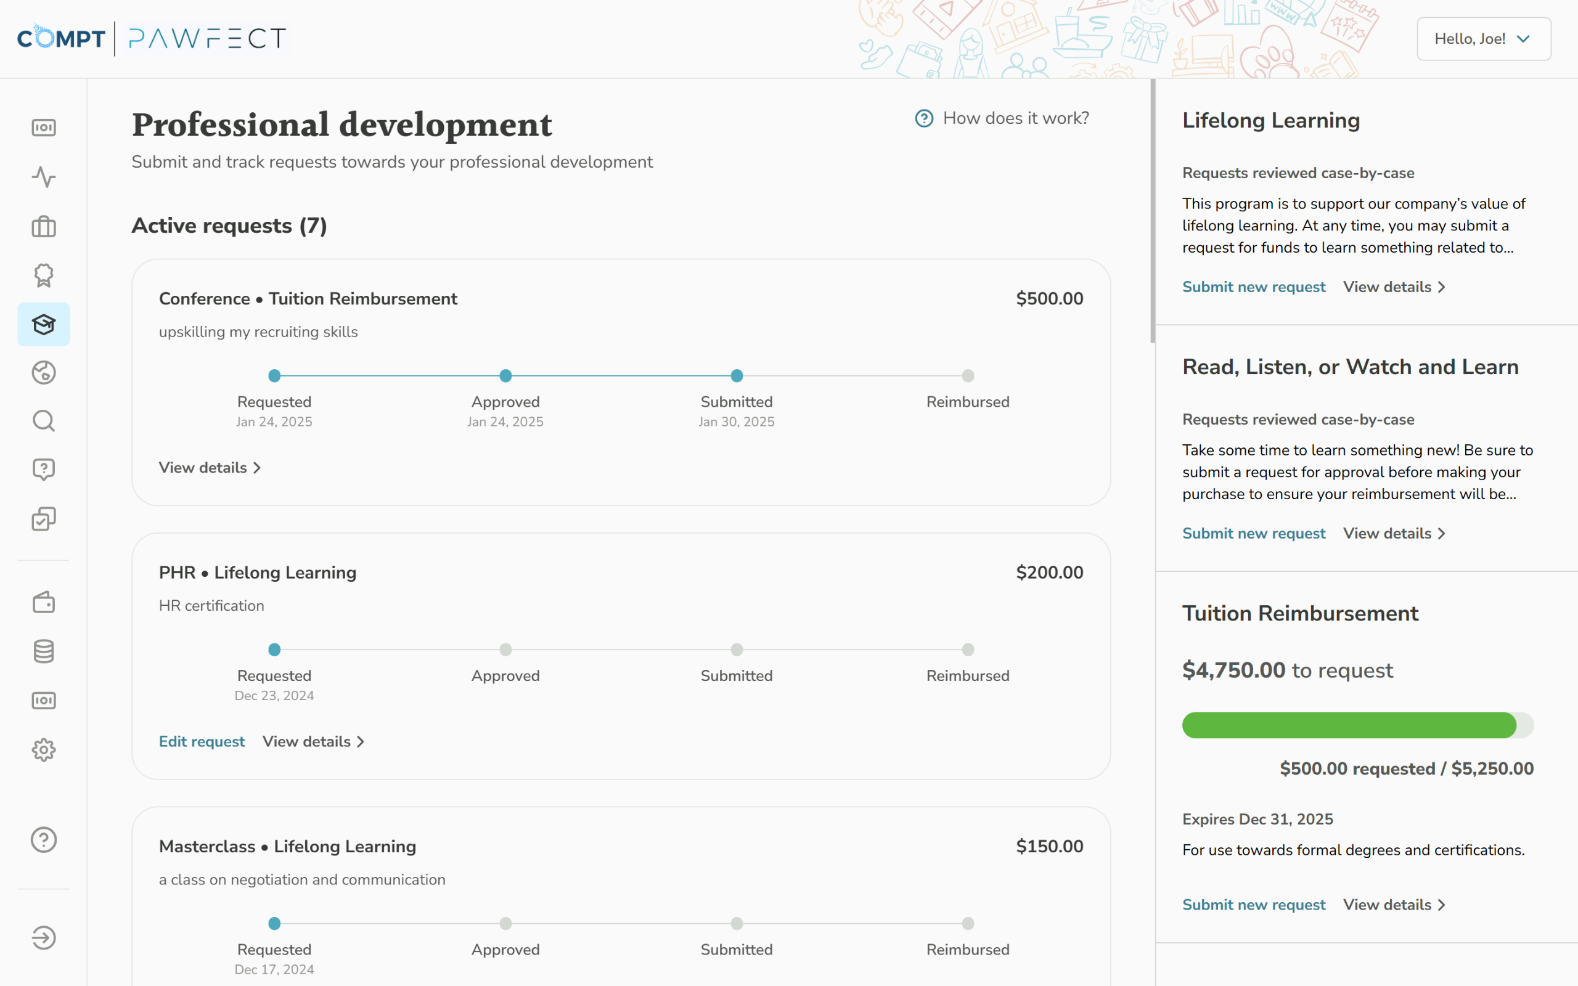Click the globe icon in sidebar
The width and height of the screenshot is (1578, 986).
(44, 372)
